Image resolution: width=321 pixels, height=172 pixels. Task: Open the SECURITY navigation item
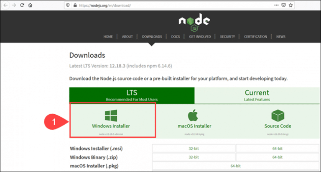coord(227,37)
